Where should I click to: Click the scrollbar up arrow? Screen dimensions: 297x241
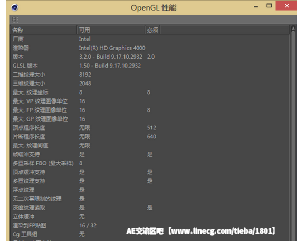click(293, 29)
